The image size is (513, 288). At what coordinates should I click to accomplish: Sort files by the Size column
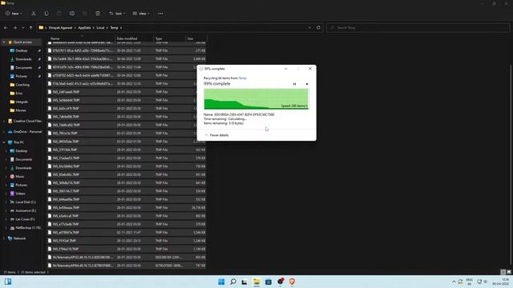pos(196,38)
